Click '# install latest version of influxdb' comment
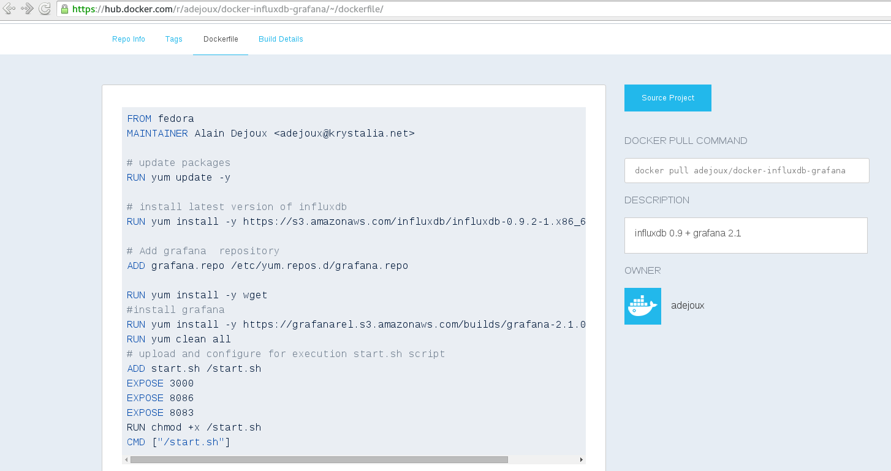 pos(237,207)
